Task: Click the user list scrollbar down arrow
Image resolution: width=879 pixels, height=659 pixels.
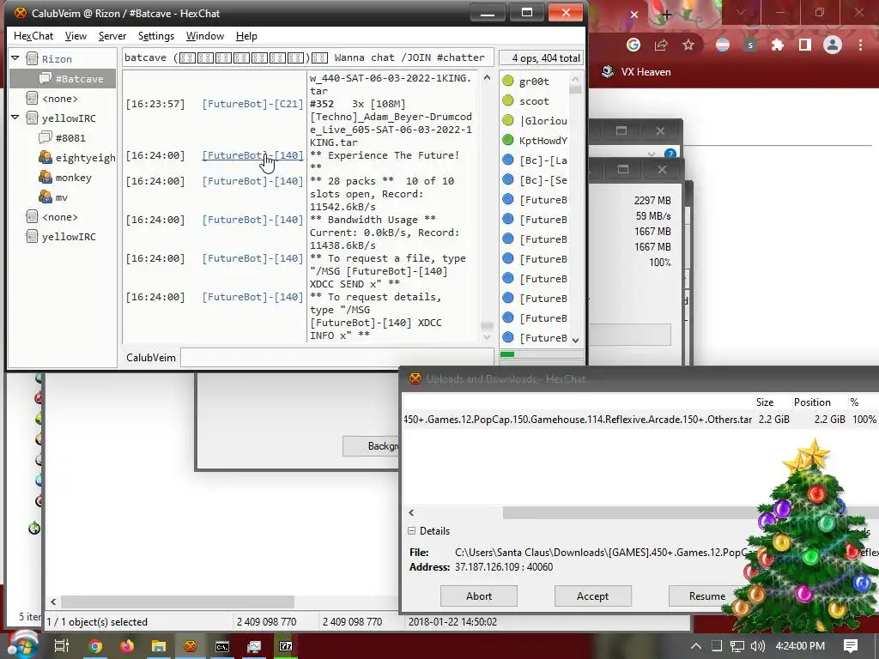Action: tap(575, 340)
